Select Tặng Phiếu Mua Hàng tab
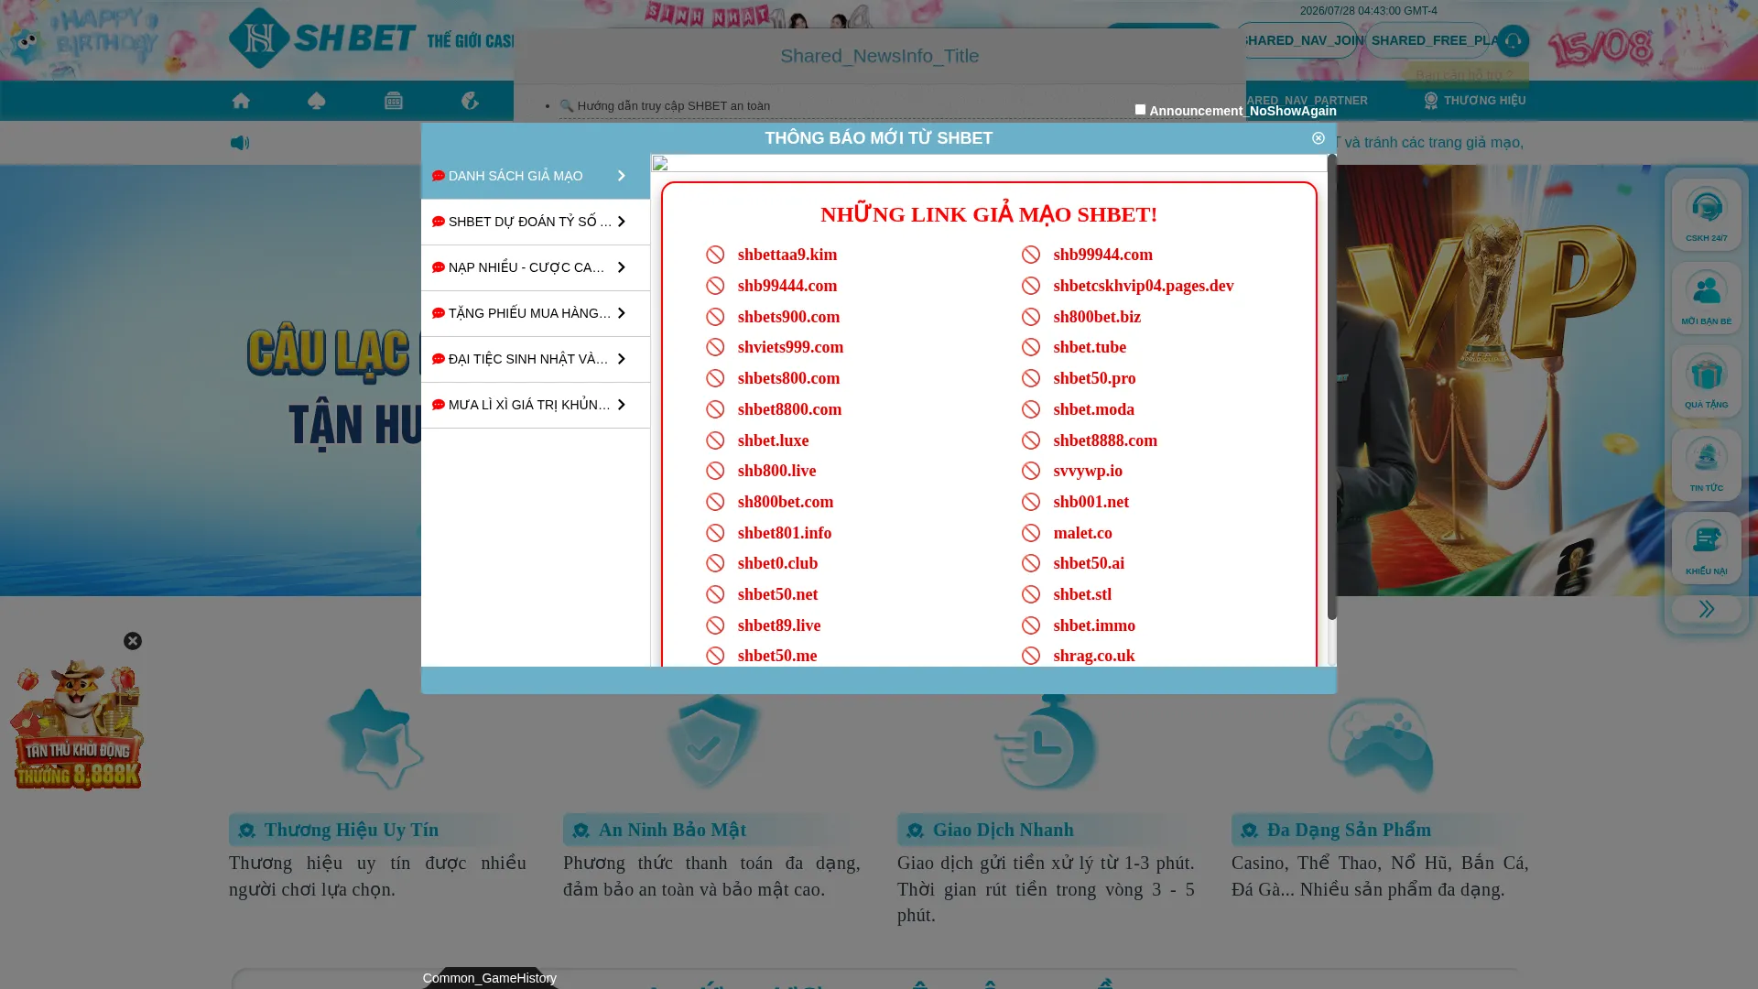Screen dimensions: 1758x989 point(536,313)
